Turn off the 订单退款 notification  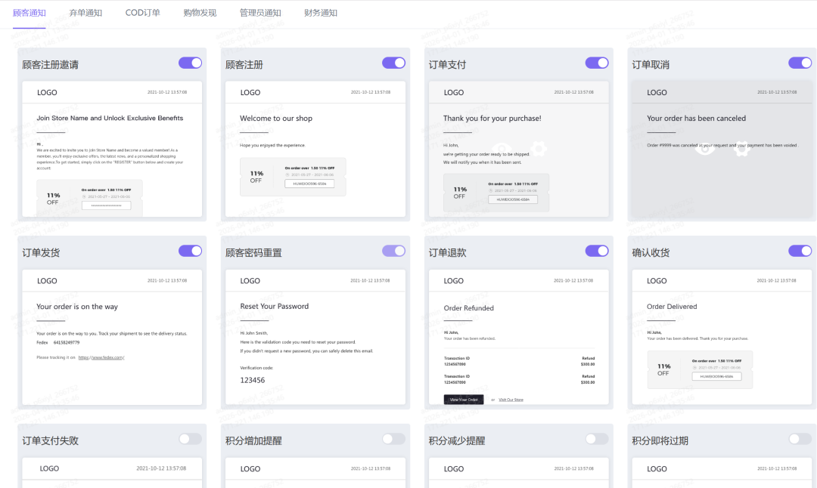[x=597, y=251]
